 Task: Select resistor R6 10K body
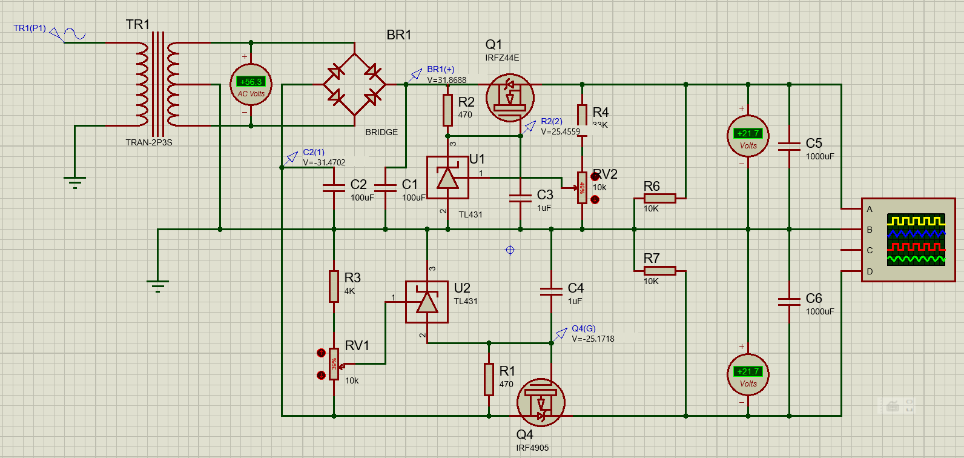pyautogui.click(x=659, y=198)
